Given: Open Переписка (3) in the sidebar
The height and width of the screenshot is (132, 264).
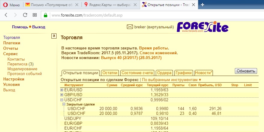Looking at the screenshot, I should (x=20, y=64).
